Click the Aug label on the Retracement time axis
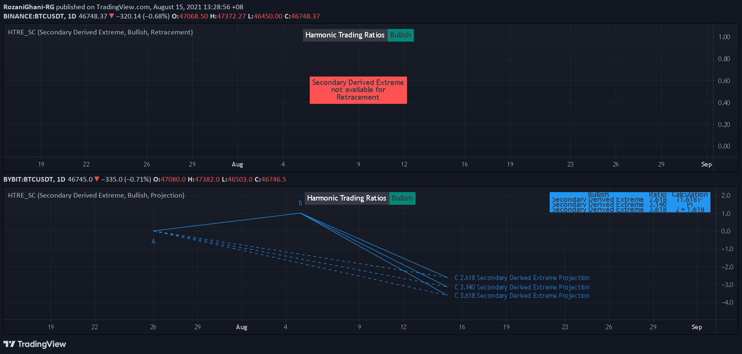 pyautogui.click(x=237, y=164)
